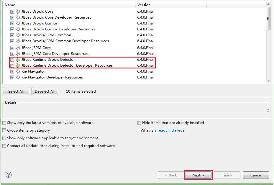
Task: Select the JBoss Drools Guvnor feature icon
Action: pos(18,23)
